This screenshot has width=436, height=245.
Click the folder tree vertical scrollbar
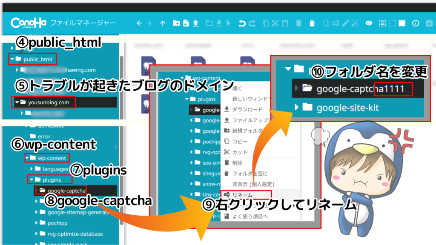[121, 140]
